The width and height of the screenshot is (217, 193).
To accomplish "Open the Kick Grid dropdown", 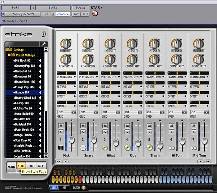I will pyautogui.click(x=67, y=112).
